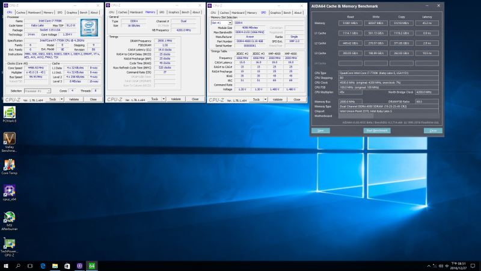Open the Windows Store taskbar icon
481x271 pixels.
coord(67,266)
